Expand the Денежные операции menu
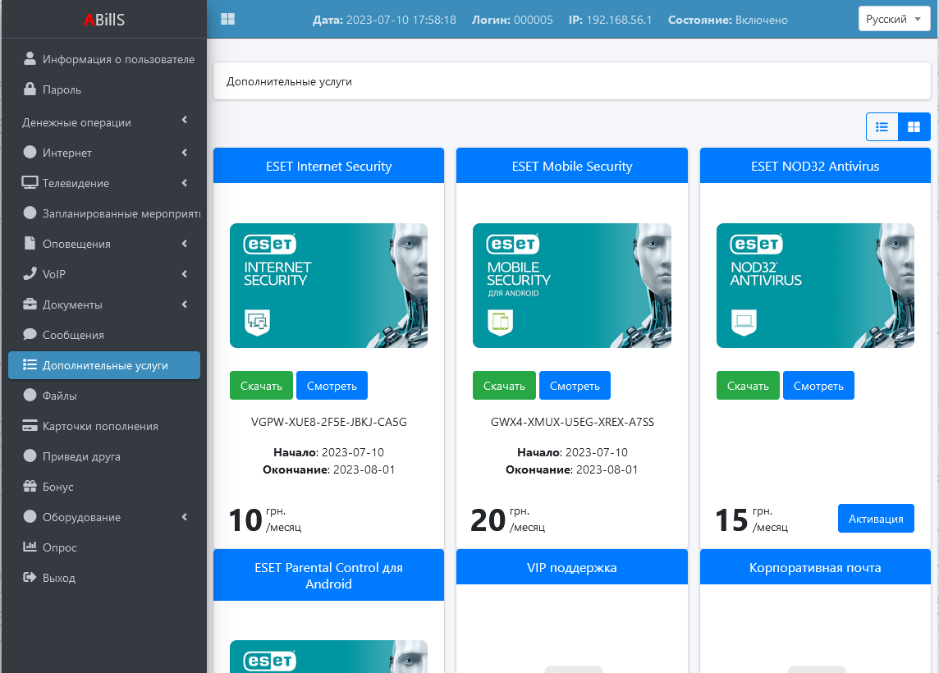 103,122
